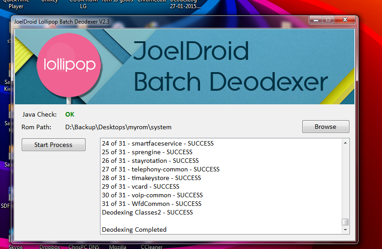Click the 27-01-2015 desktop file label

[185, 6]
